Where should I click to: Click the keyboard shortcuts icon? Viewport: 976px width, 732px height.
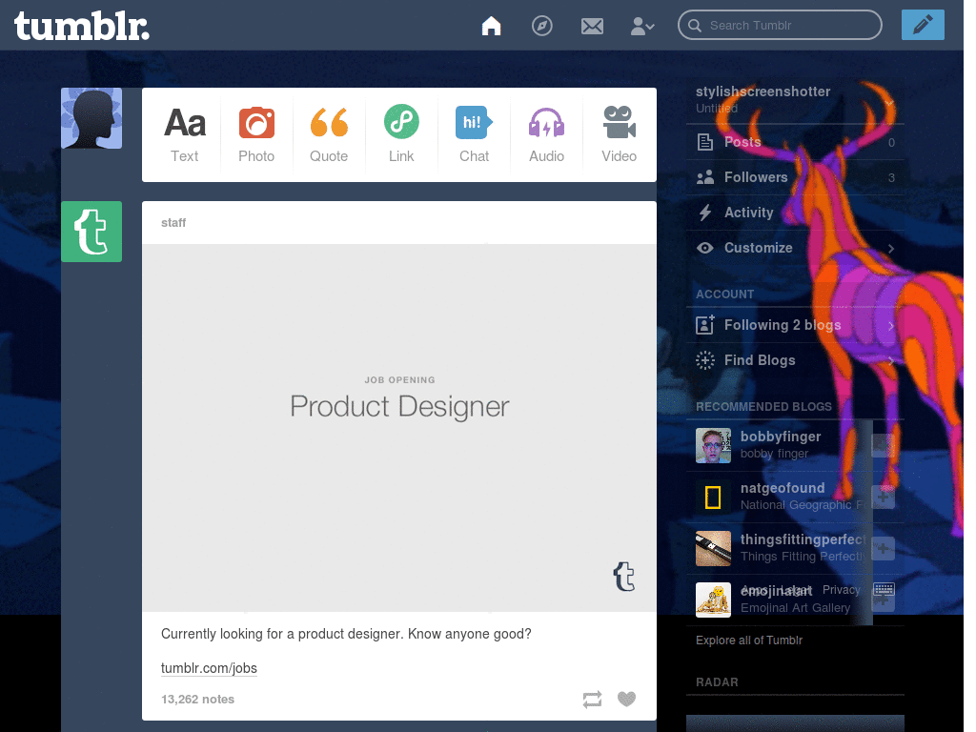pyautogui.click(x=884, y=588)
